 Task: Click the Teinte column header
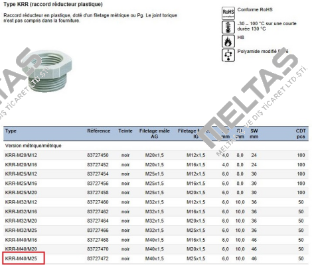tap(125, 131)
